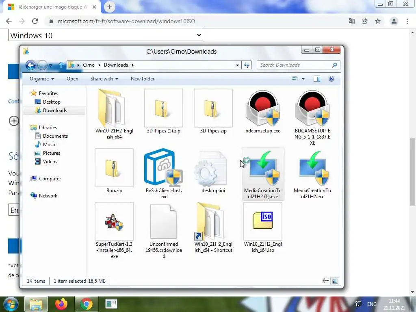Close the Télécharger une image disque tab
This screenshot has height=312, width=416.
pyautogui.click(x=94, y=7)
